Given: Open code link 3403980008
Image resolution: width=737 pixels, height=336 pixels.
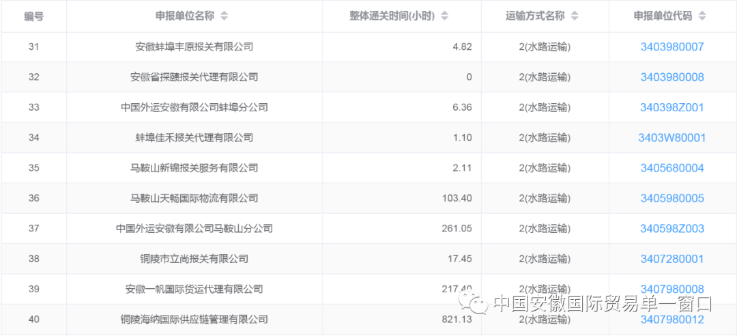Looking at the screenshot, I should coord(672,77).
